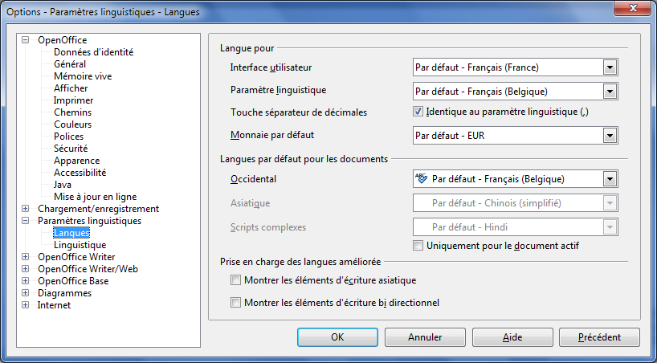Expand the OpenOffice Writer node

[26, 257]
